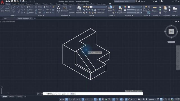This screenshot has height=101, width=180.
Task: Open the layer selection dropdown
Action: (x=98, y=7)
